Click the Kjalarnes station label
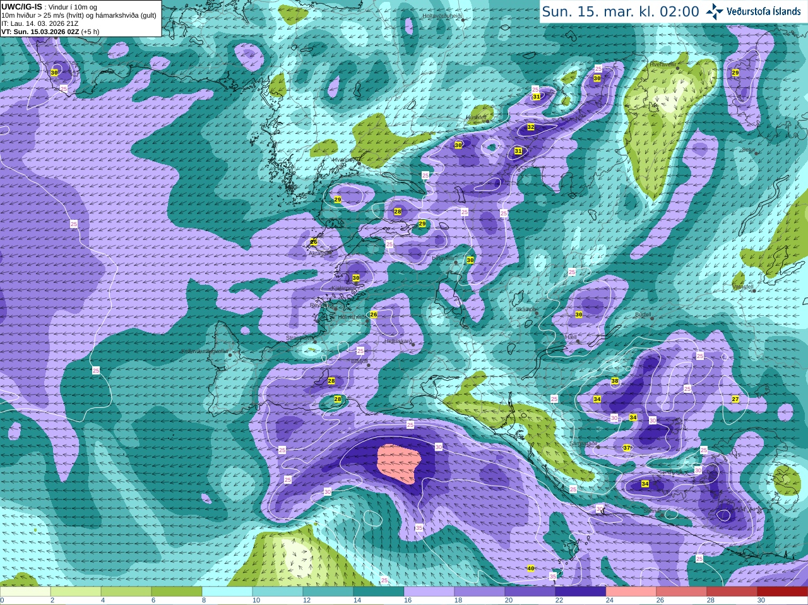 344,288
